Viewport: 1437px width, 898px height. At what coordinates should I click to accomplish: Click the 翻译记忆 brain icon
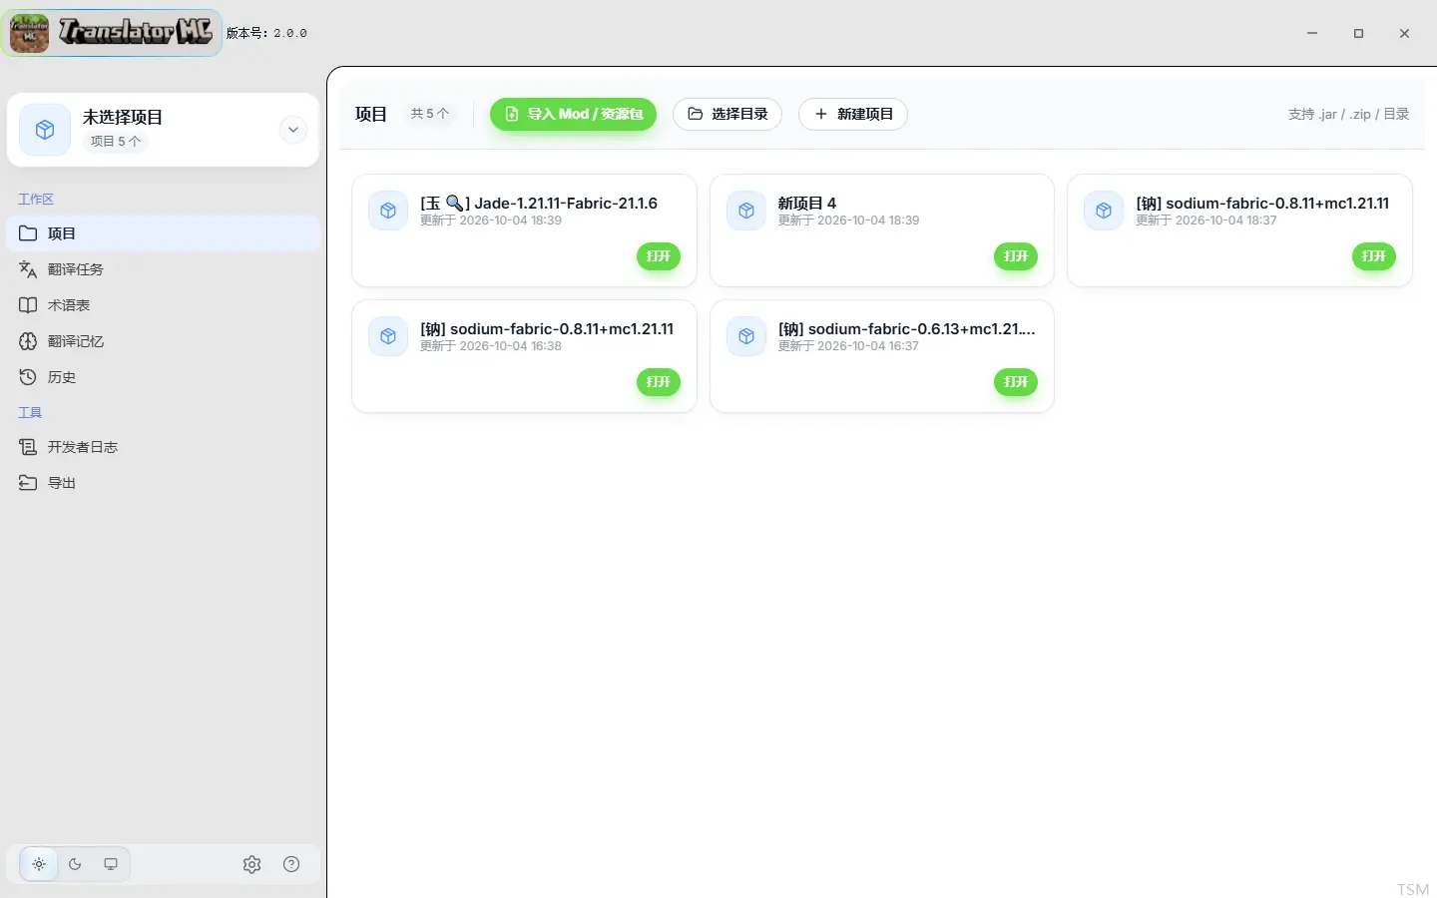coord(28,341)
